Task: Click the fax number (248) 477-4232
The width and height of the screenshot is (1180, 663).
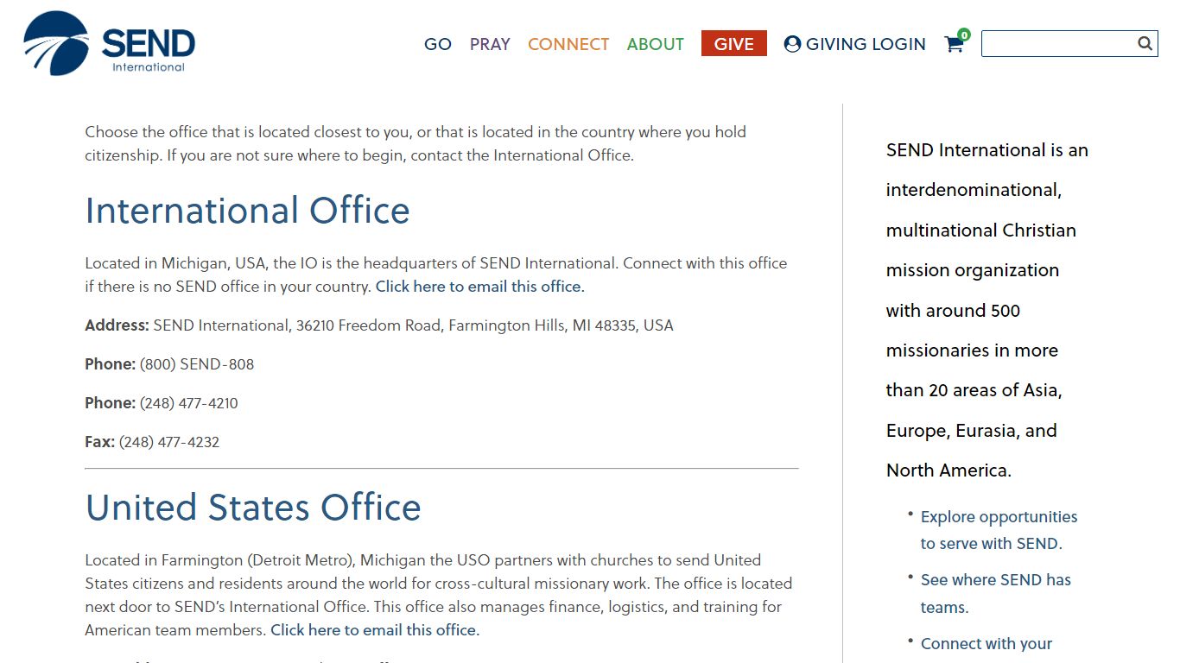Action: (x=169, y=442)
